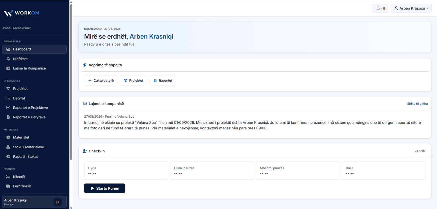Open Stoku i Materialeve menu item
Screen dimensions: 437x209
[34, 147]
